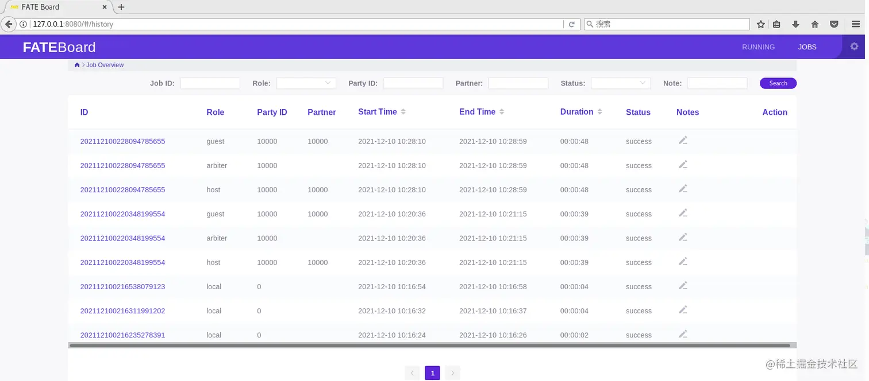Viewport: 869px width, 381px height.
Task: Open local job 202112100216235278391
Action: (122, 335)
